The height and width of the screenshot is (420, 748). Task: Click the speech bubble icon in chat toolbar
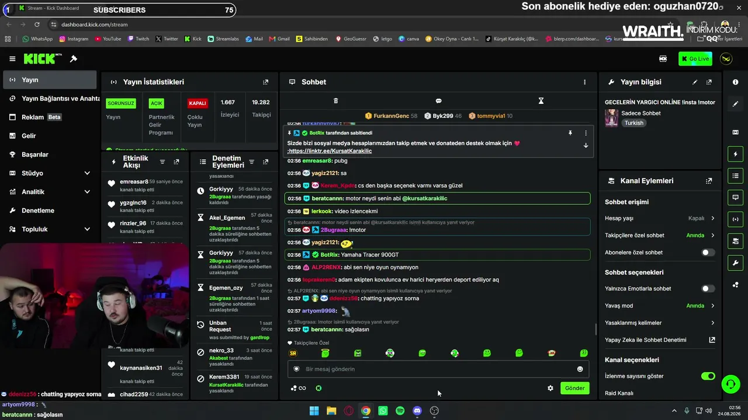[x=438, y=101]
